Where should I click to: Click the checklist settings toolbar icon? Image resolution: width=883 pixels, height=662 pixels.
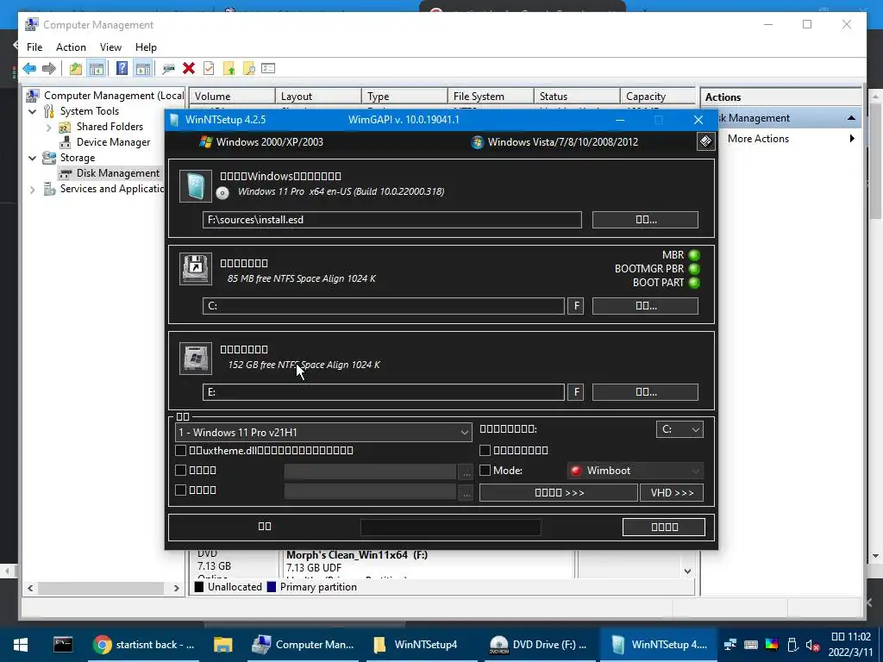pos(268,69)
